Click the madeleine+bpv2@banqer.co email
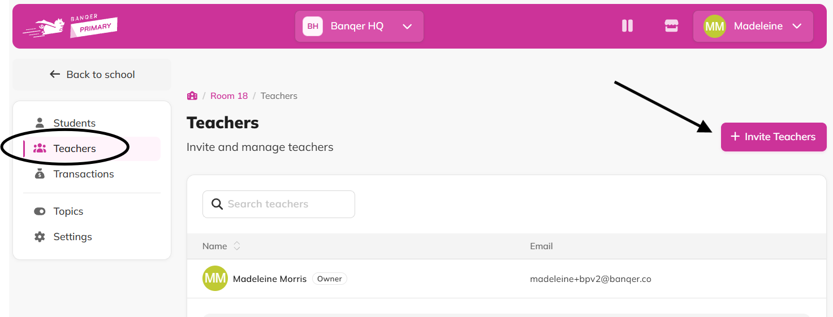 point(590,279)
